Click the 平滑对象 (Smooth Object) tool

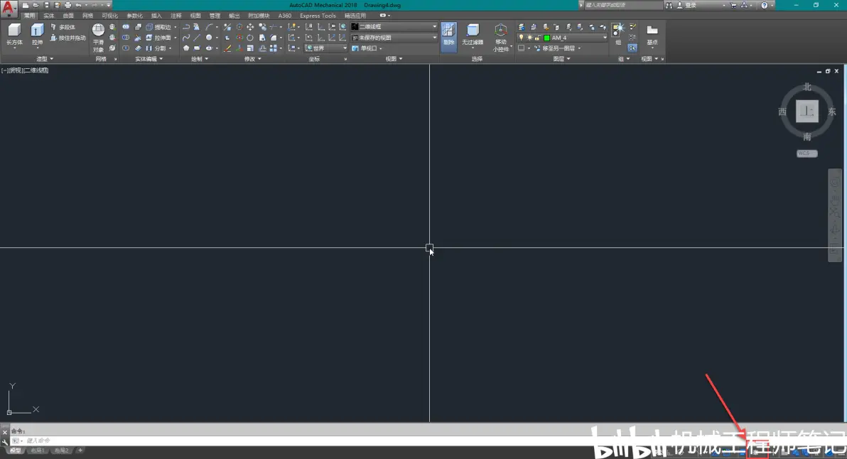98,38
